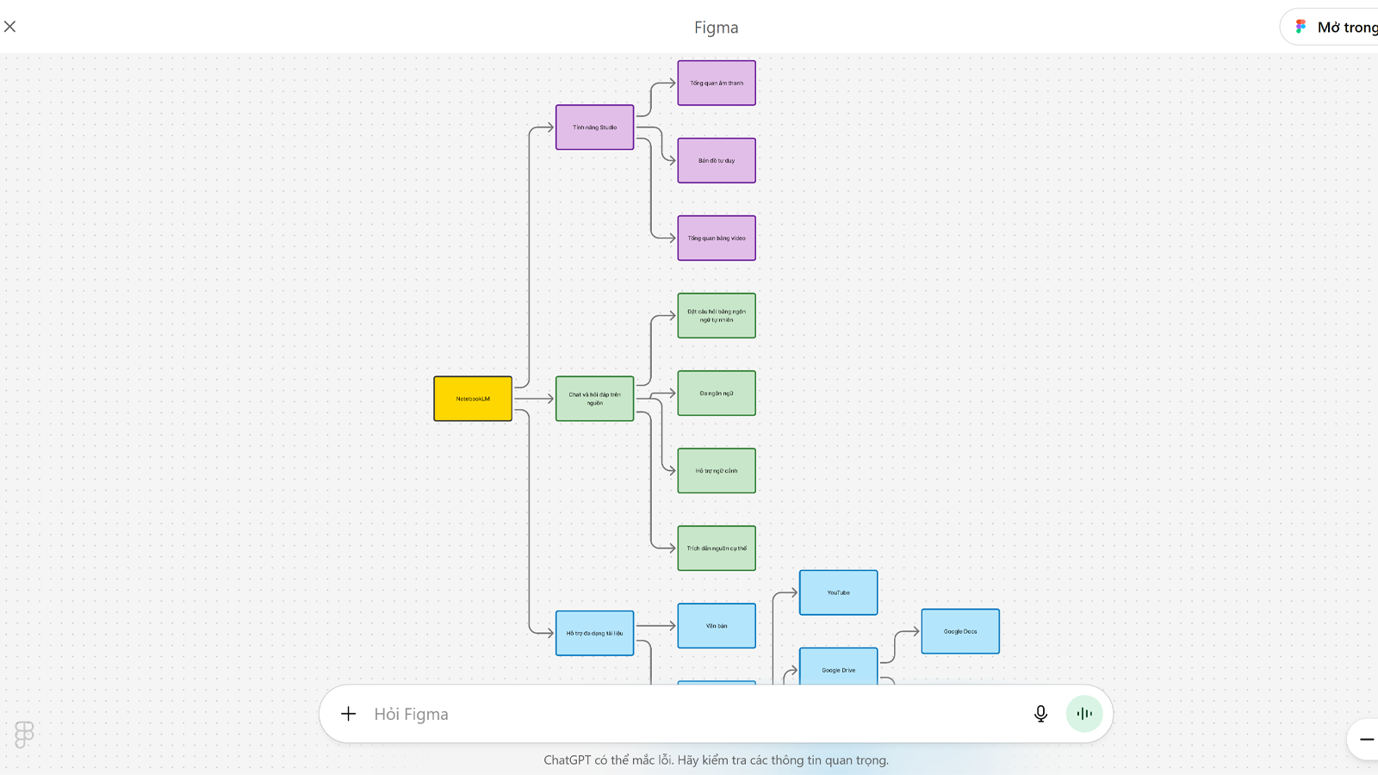Image resolution: width=1378 pixels, height=775 pixels.
Task: Select the "Trích dẫn nguồn cụ thể" node
Action: pos(717,549)
